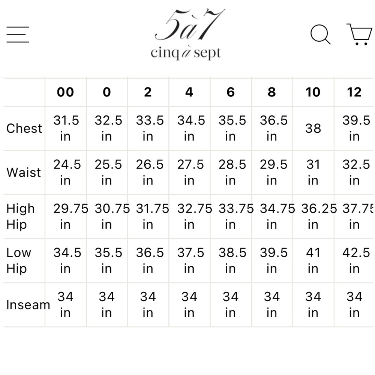Open the search magnifier icon
This screenshot has width=375, height=375.
[321, 34]
